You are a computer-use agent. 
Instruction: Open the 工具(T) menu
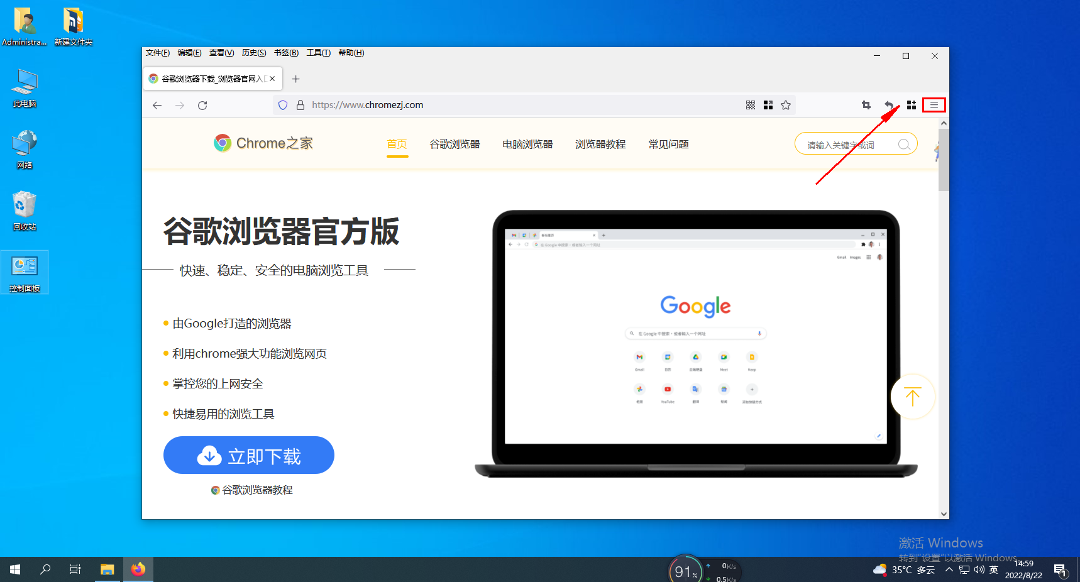pos(319,53)
